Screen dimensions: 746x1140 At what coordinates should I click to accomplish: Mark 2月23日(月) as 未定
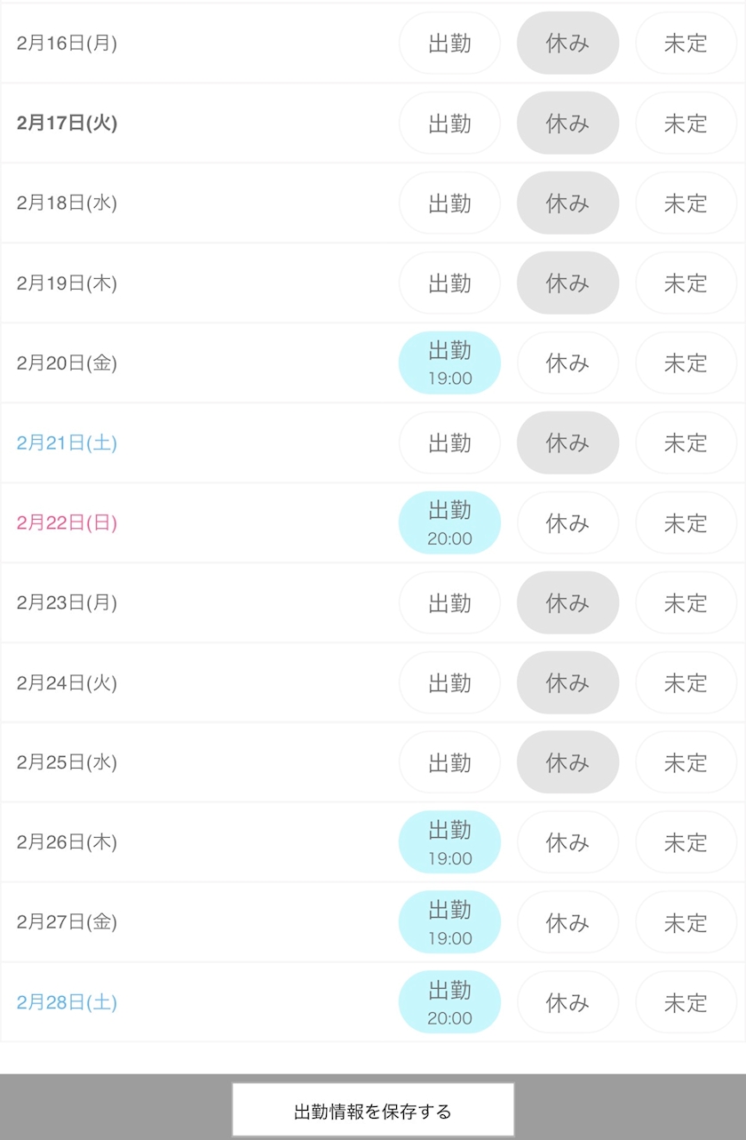tap(686, 602)
